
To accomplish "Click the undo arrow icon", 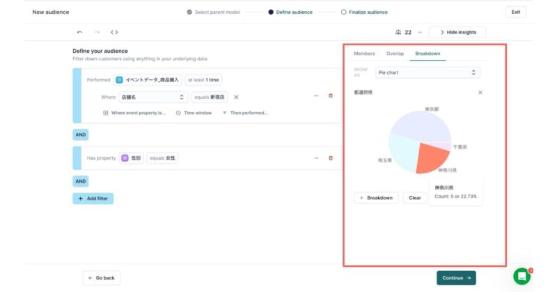I will pos(79,32).
